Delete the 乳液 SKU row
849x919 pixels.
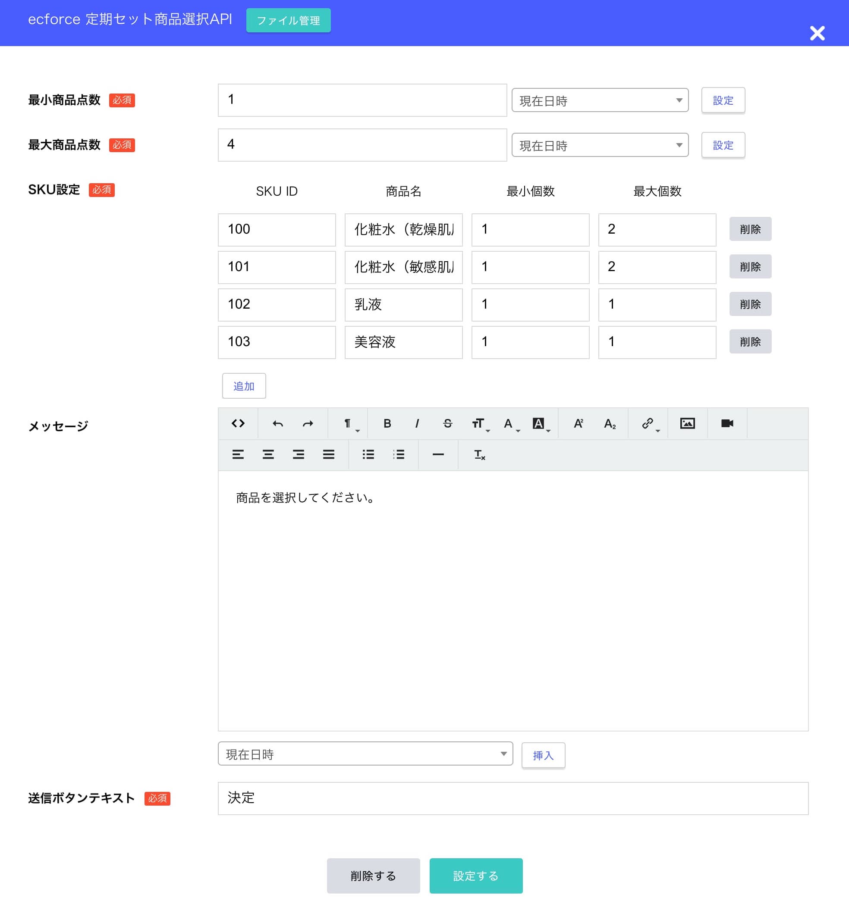750,304
